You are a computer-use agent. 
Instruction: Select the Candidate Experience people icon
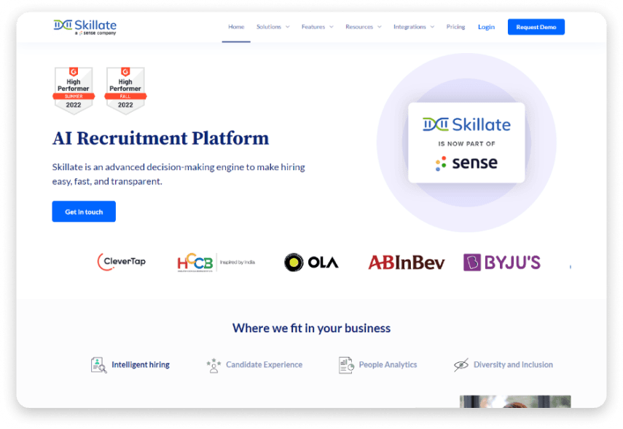tap(213, 364)
